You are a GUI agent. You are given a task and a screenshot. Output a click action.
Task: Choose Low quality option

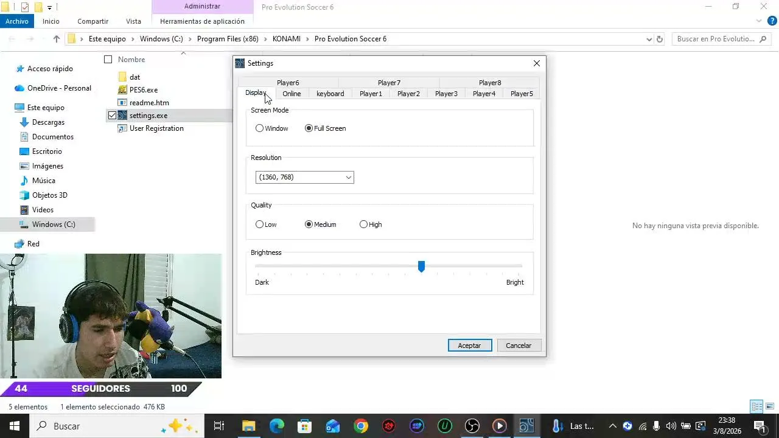(260, 224)
